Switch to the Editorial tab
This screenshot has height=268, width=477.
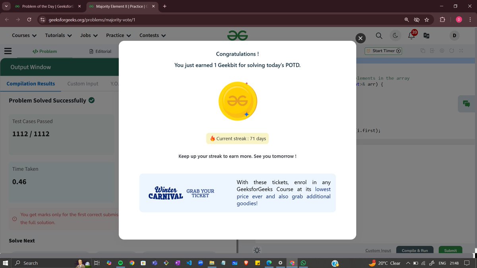tap(100, 51)
